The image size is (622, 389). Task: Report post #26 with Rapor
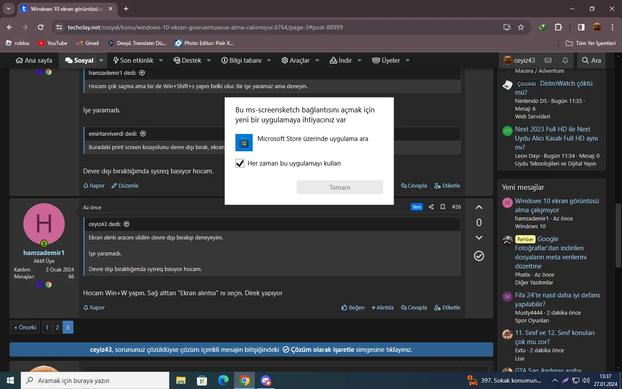[94, 308]
